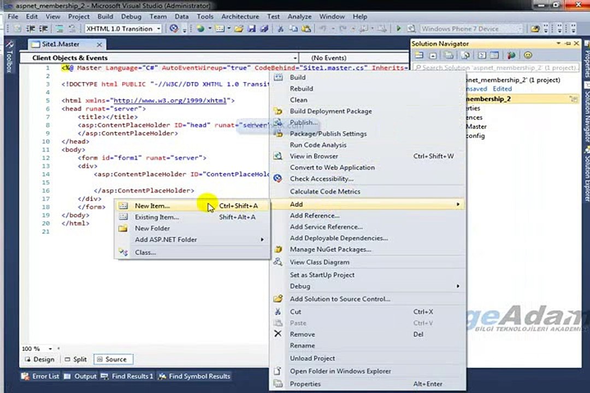Select the highlighted membership_2 project node
This screenshot has height=393, width=590.
tap(522, 99)
